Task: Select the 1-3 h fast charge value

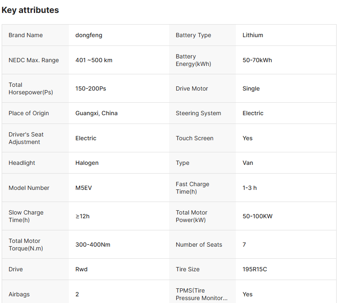Action: coord(250,188)
